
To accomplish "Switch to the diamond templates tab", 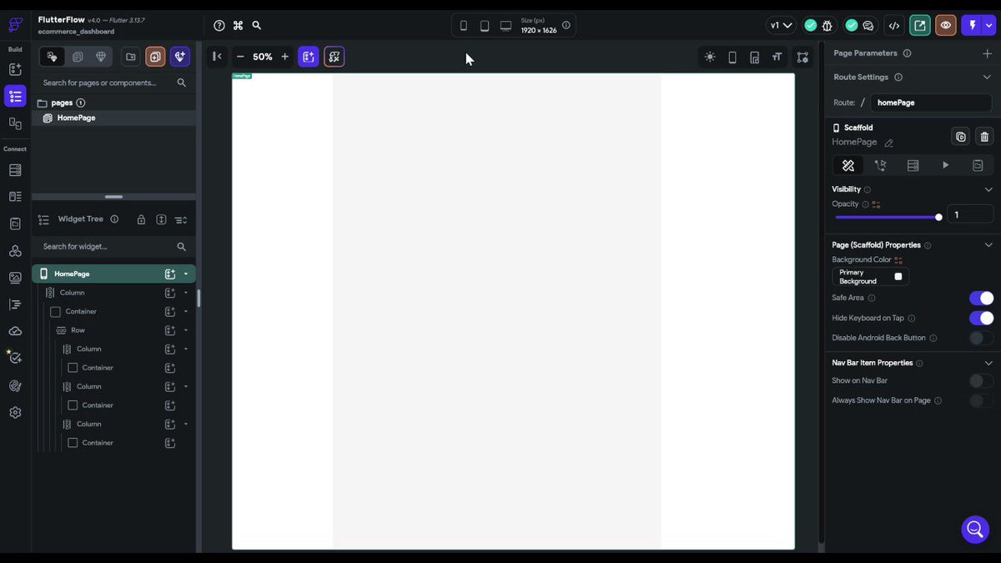I will [x=101, y=57].
